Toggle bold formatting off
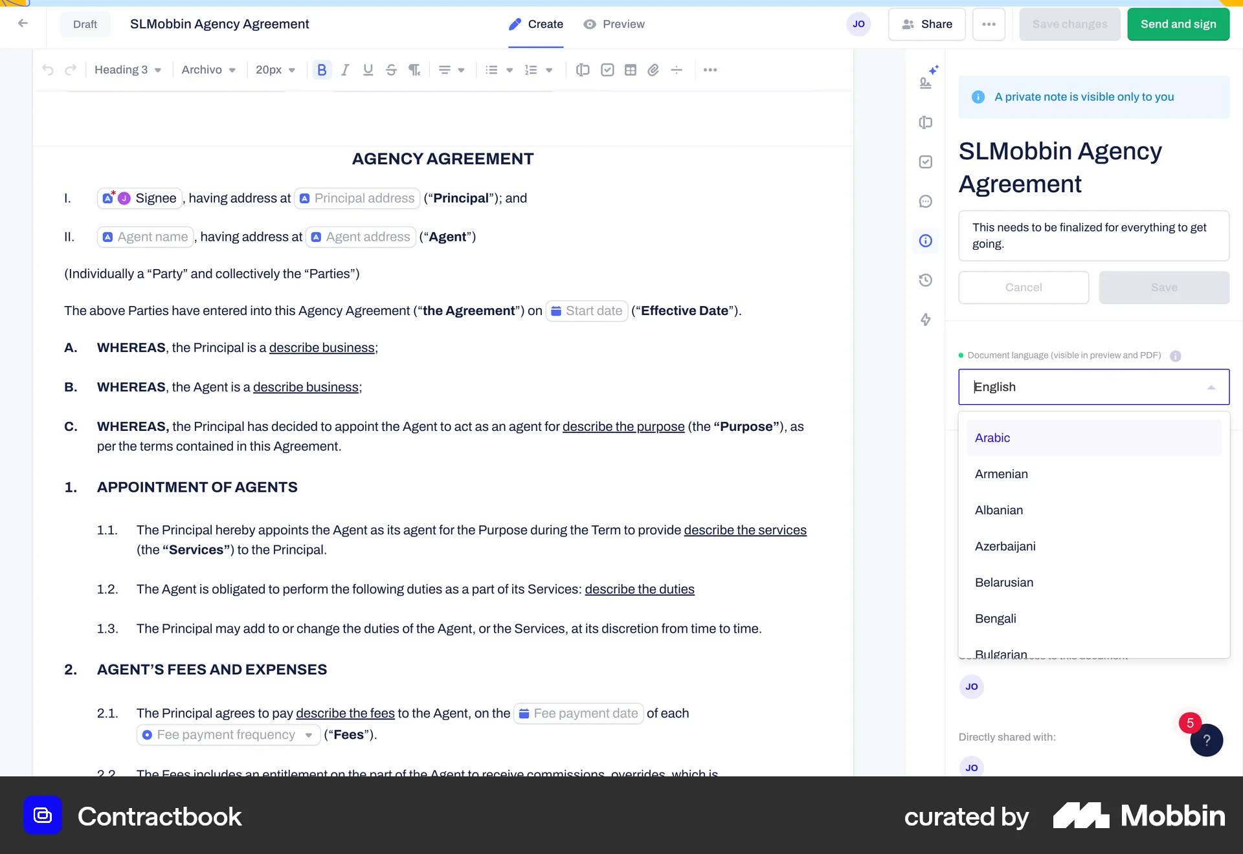1243x854 pixels. 322,70
